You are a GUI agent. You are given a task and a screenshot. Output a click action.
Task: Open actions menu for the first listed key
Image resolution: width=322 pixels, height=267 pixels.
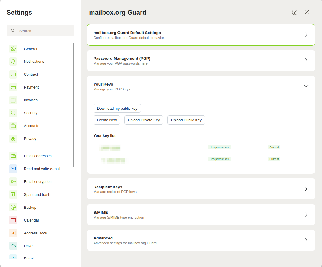point(301,147)
